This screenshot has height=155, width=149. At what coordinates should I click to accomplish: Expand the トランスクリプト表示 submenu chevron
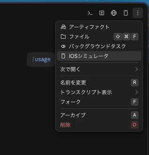(136, 92)
